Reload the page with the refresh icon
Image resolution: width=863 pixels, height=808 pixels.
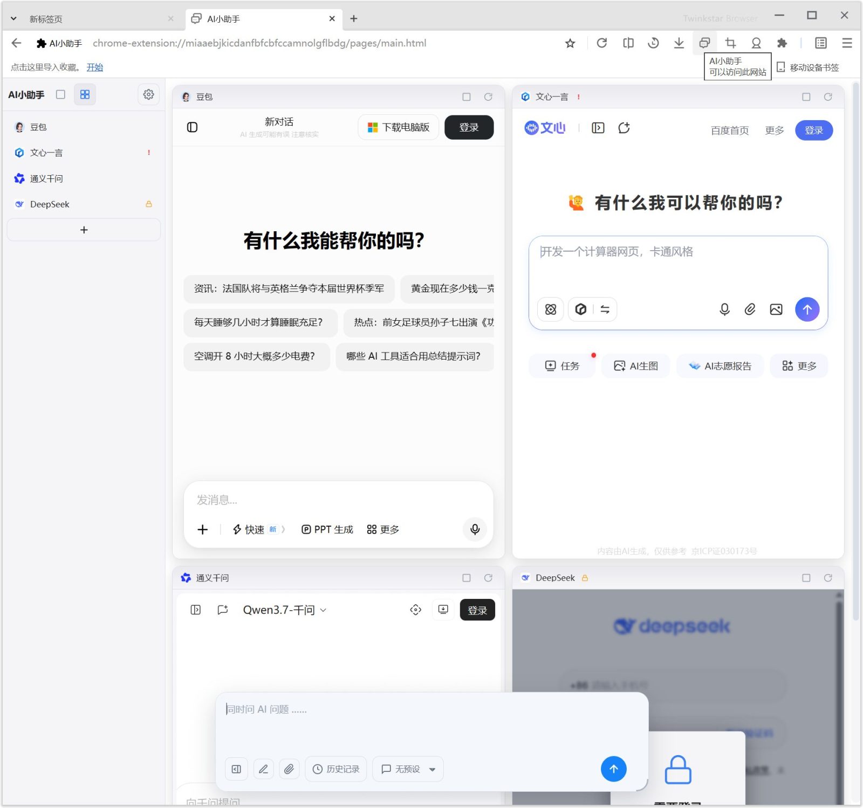pos(602,43)
